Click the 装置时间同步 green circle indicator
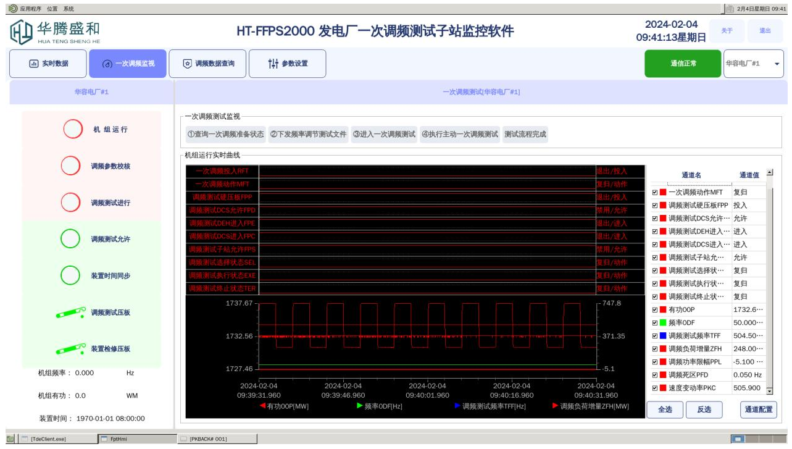Viewport: 792px width, 449px height. (70, 275)
